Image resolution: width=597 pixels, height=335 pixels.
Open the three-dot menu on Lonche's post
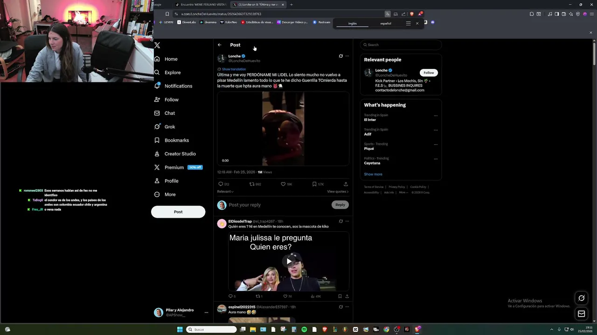point(347,56)
